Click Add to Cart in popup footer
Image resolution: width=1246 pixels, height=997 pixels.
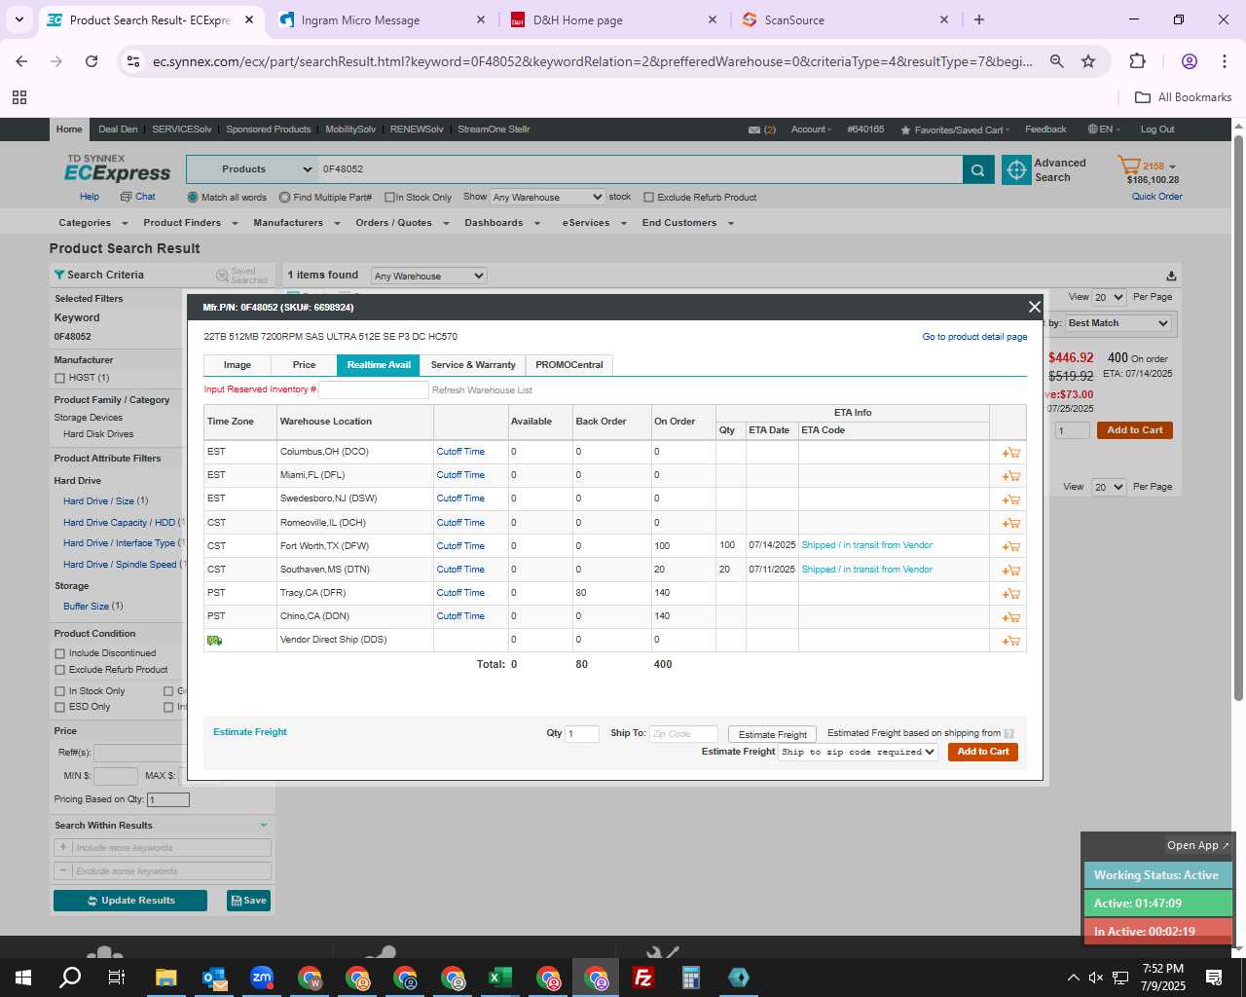click(x=983, y=752)
